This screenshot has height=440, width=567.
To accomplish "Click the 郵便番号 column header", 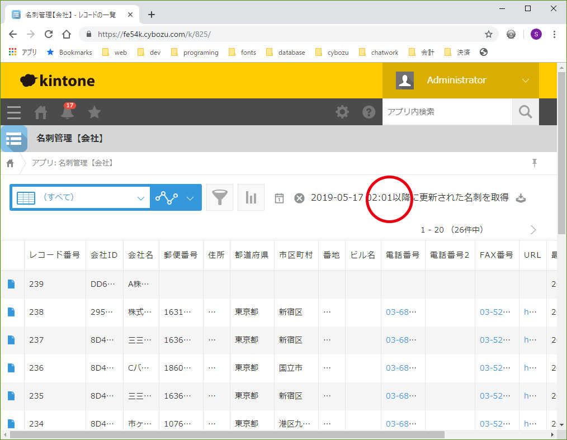I will (181, 255).
